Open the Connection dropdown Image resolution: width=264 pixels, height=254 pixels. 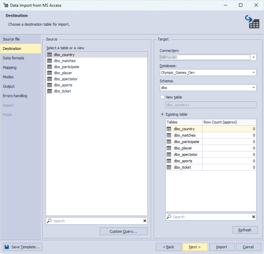pyautogui.click(x=253, y=58)
